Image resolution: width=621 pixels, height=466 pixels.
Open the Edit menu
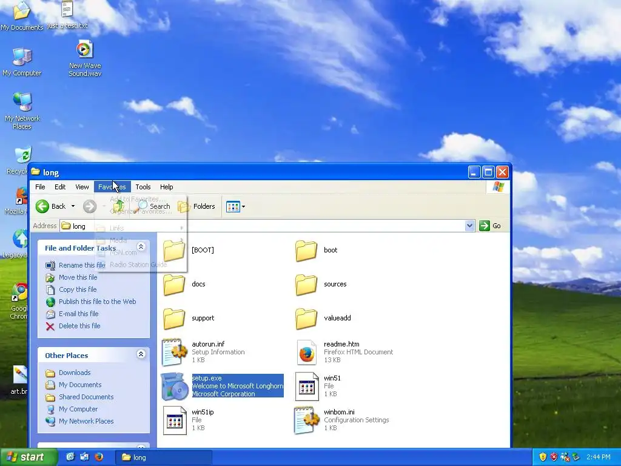coord(60,187)
